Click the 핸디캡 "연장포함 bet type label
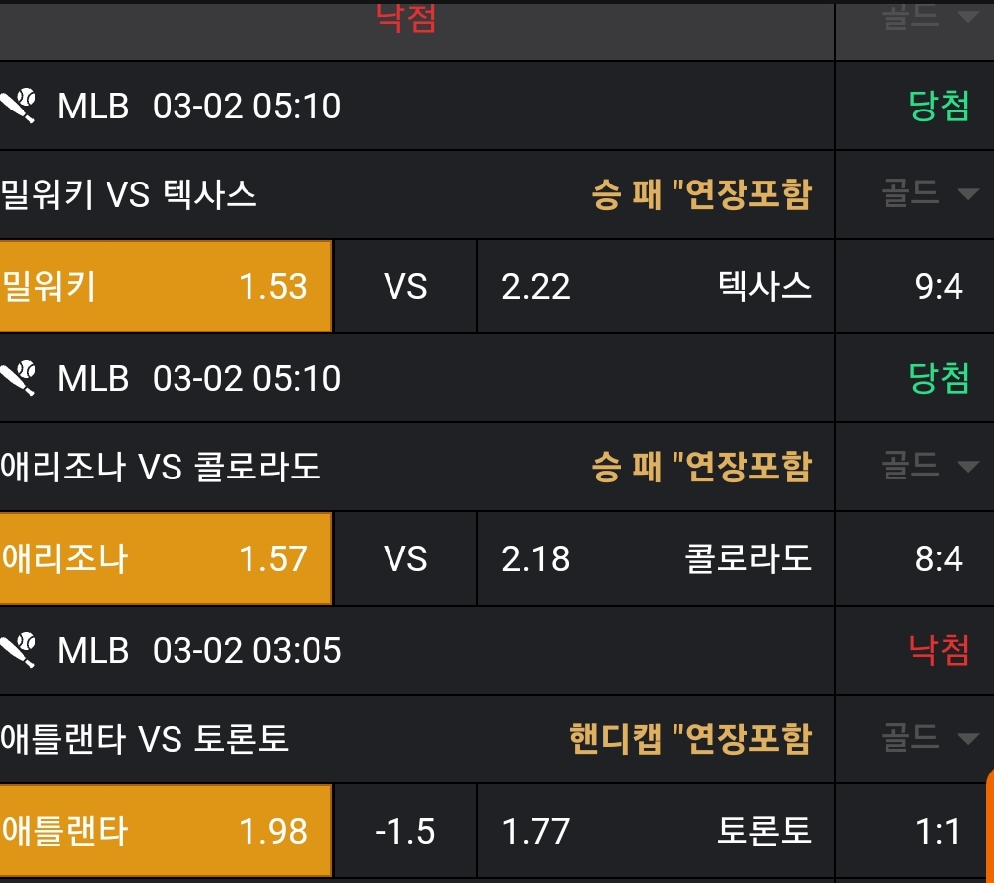This screenshot has width=994, height=883. pyautogui.click(x=689, y=738)
